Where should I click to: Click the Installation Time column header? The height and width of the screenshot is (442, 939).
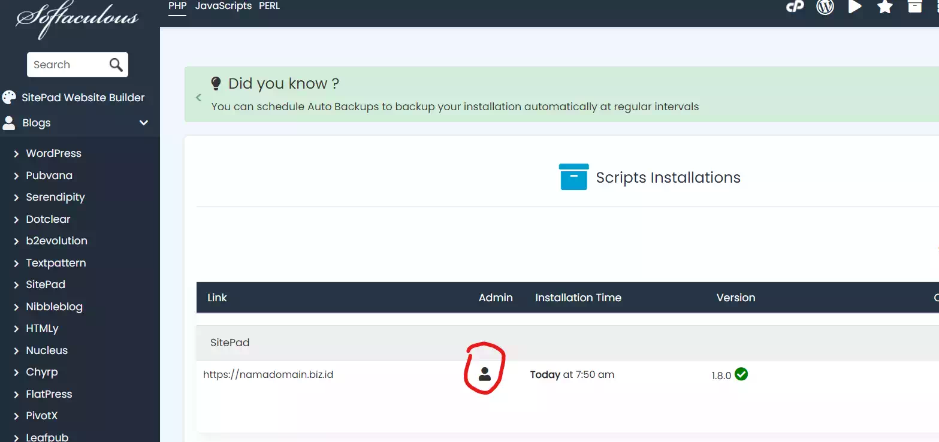(578, 298)
